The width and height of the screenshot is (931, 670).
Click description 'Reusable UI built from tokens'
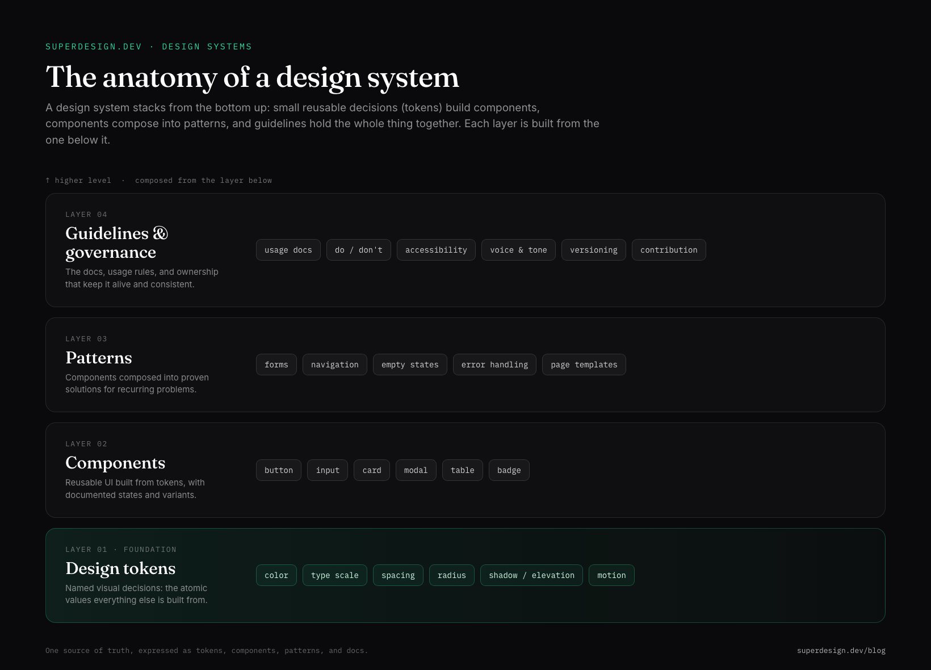point(135,489)
